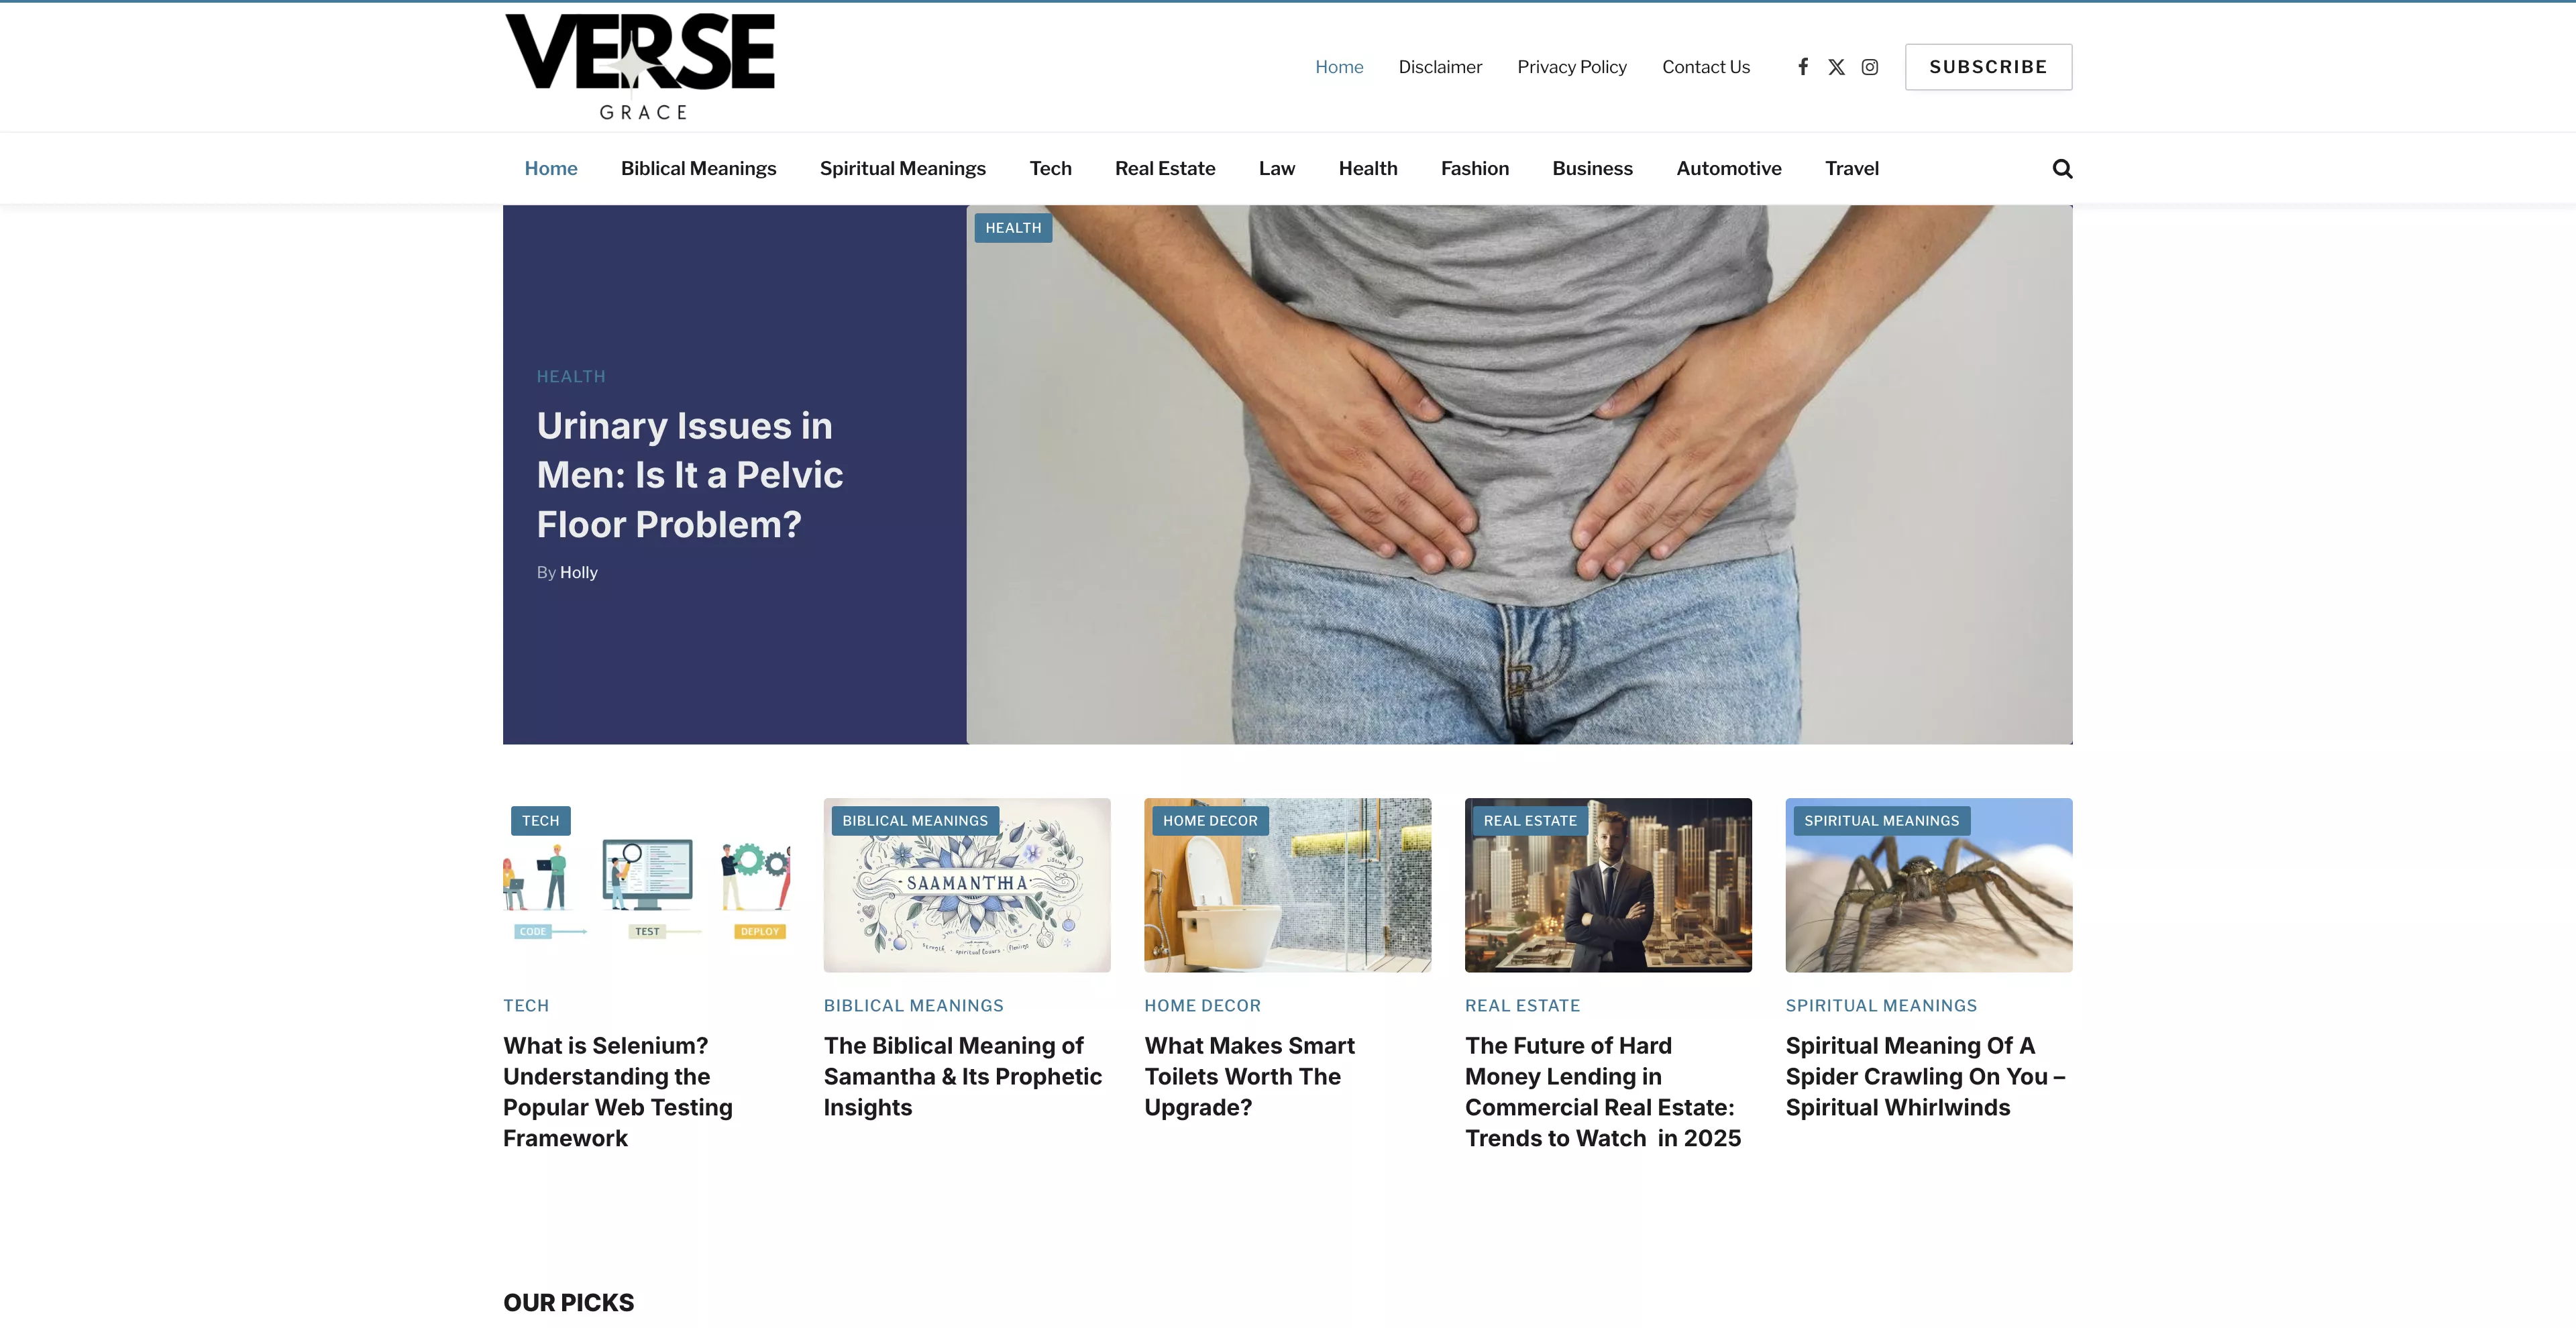This screenshot has height=1328, width=2576.
Task: Open the Business category menu
Action: (1592, 169)
